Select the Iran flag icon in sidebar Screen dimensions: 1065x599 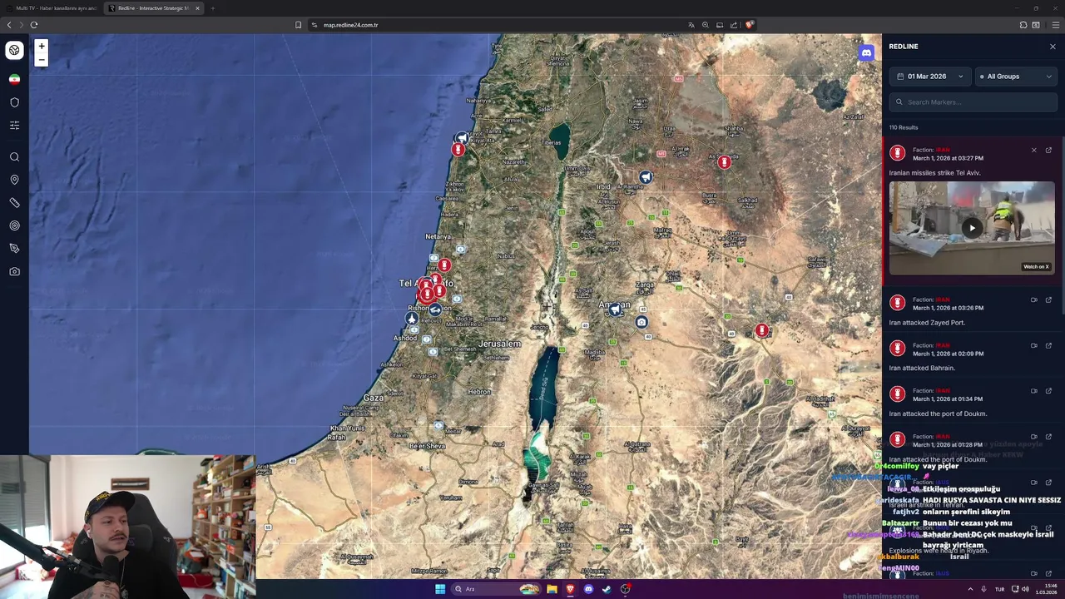click(14, 79)
